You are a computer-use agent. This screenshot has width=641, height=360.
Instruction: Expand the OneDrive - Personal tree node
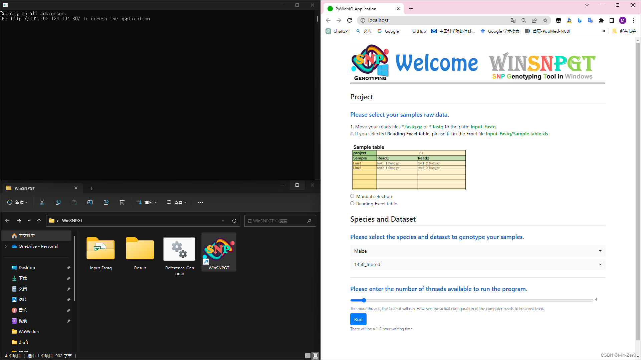click(6, 246)
